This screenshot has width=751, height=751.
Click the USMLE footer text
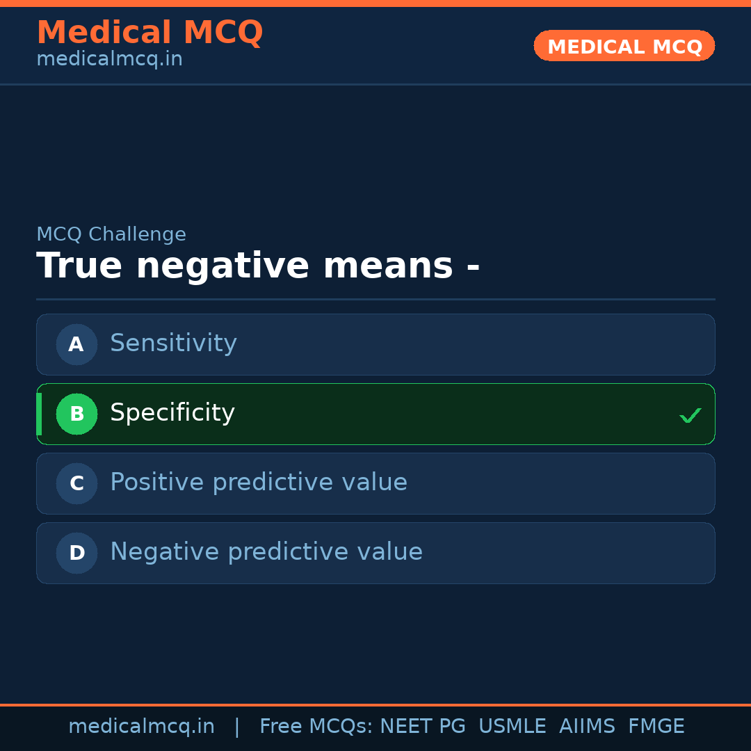[x=512, y=727]
